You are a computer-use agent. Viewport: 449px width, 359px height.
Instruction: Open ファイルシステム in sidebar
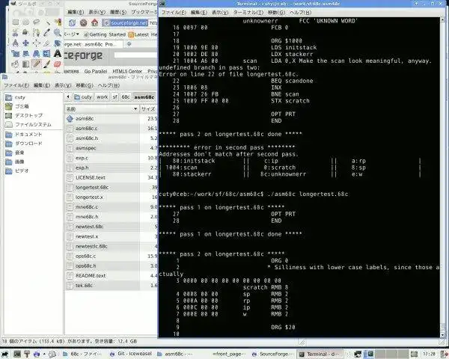pos(28,125)
